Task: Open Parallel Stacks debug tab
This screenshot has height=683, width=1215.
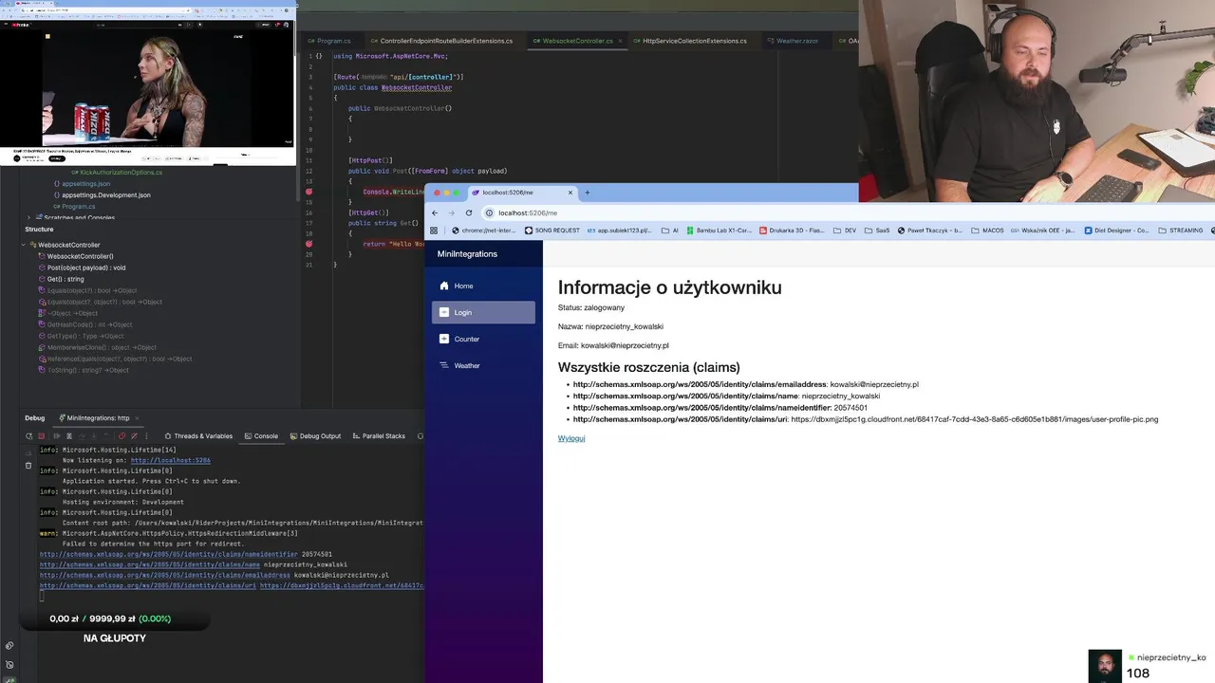Action: pos(379,436)
